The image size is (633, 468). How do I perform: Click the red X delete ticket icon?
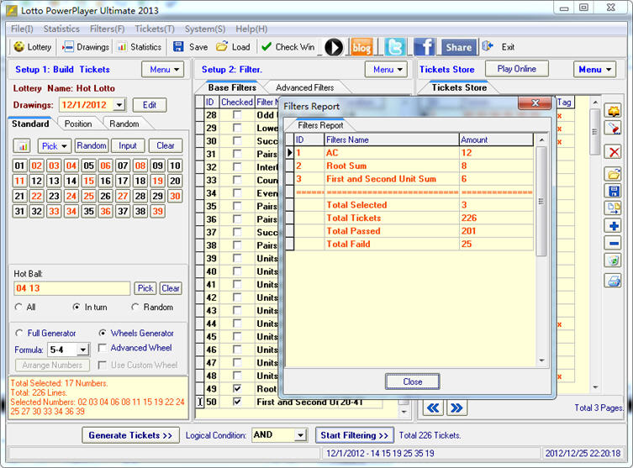[x=614, y=153]
